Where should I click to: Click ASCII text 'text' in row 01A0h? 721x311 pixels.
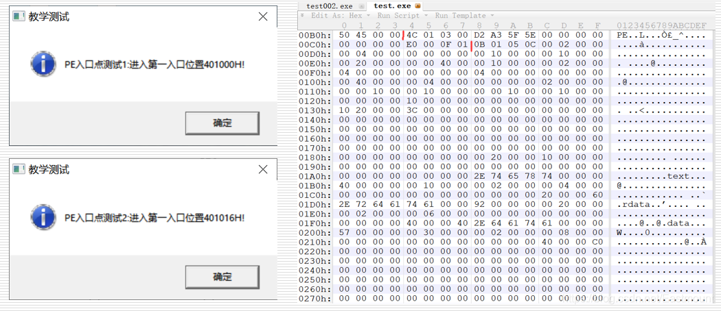pos(678,176)
